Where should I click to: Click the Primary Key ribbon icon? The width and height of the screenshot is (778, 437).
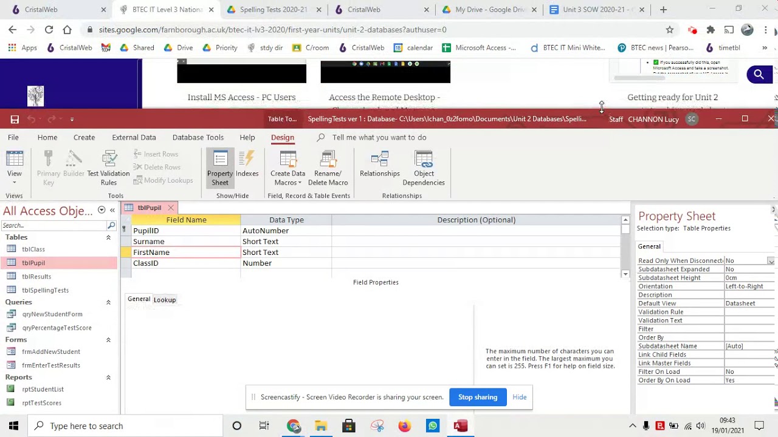pos(49,168)
